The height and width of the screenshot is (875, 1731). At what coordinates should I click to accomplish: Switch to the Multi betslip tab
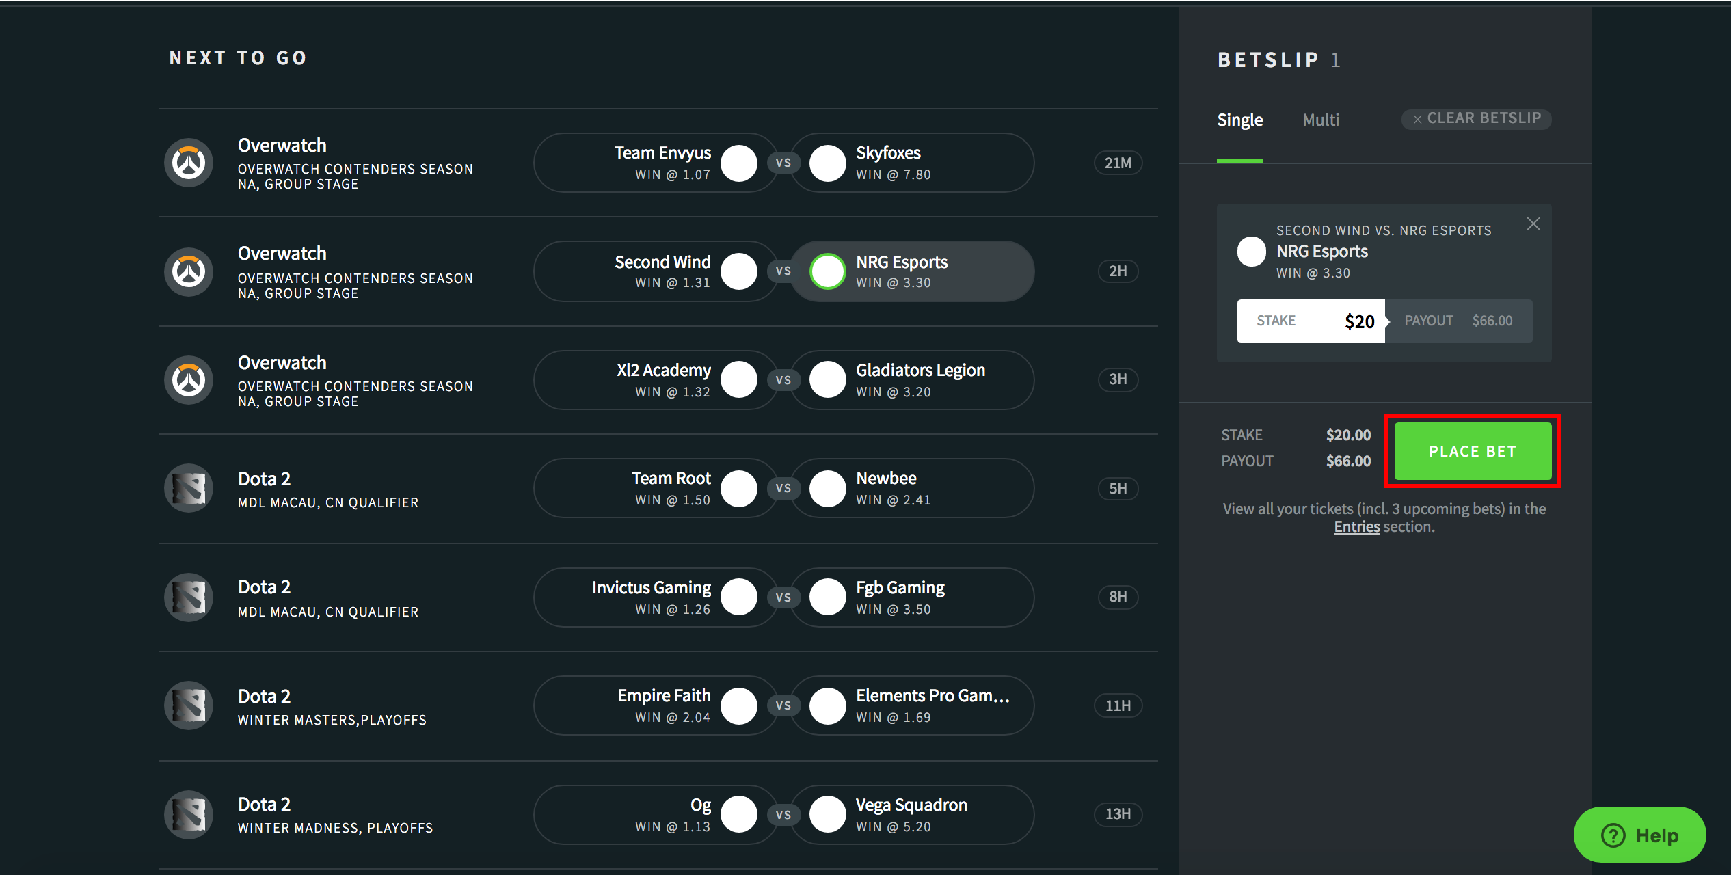pos(1320,120)
